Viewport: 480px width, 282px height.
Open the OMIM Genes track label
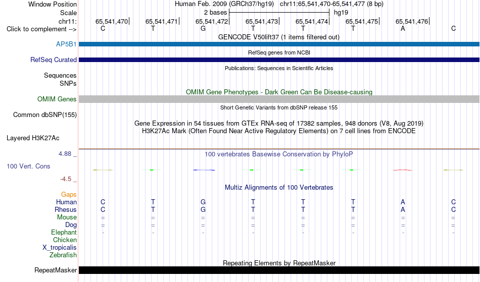[57, 99]
